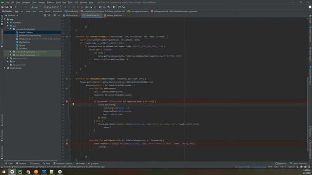Open the orange circle app in taskbar
312x175 pixels.
pos(36,172)
